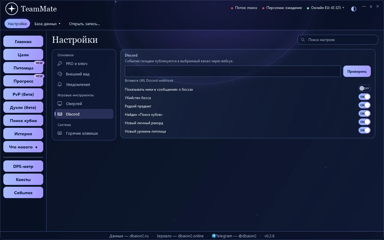
Task: Click the TeamMate star logo icon
Action: coord(12,9)
